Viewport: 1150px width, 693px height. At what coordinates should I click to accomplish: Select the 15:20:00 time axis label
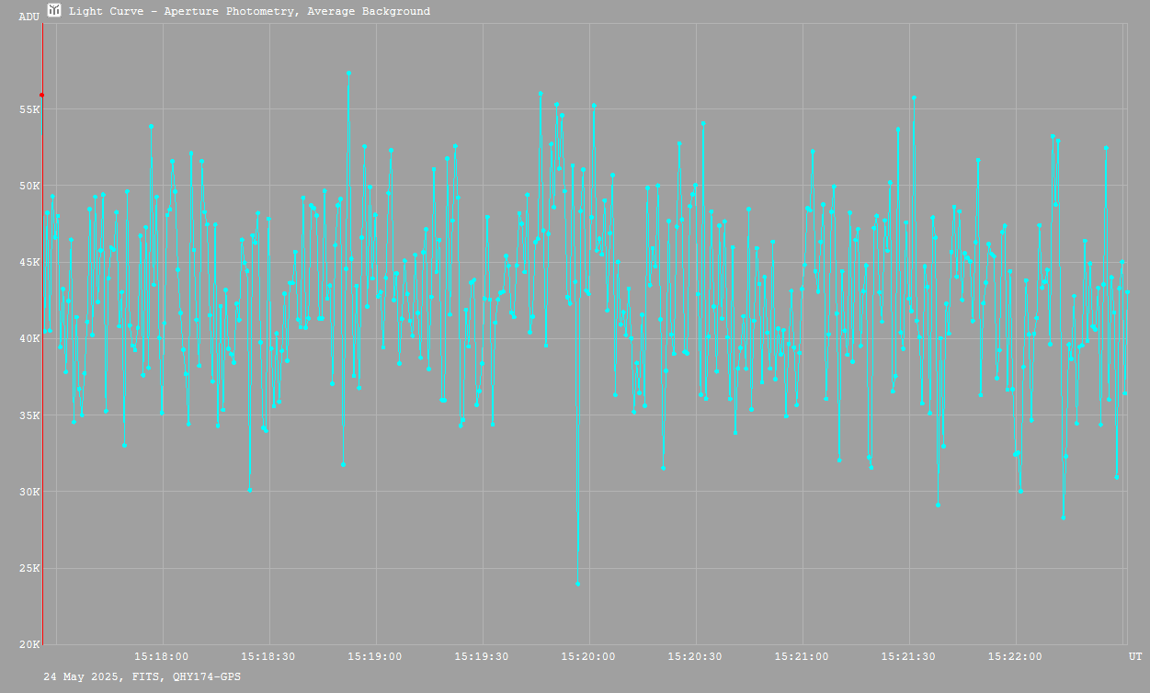pos(588,656)
